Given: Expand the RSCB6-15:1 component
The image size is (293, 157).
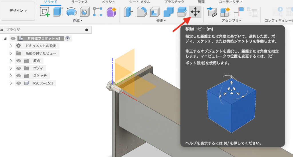Looking at the screenshot, I should tap(11, 83).
